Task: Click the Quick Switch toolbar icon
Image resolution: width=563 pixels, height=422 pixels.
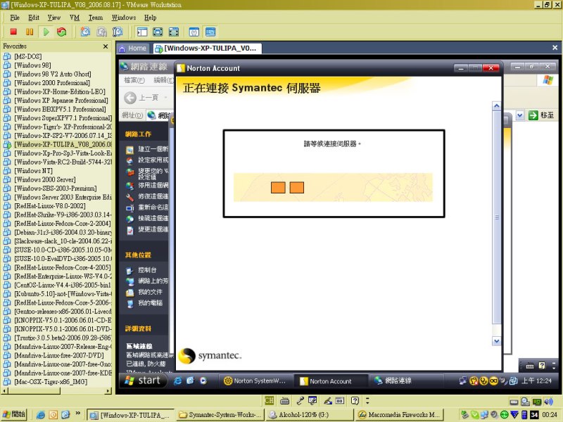Action: tap(174, 32)
